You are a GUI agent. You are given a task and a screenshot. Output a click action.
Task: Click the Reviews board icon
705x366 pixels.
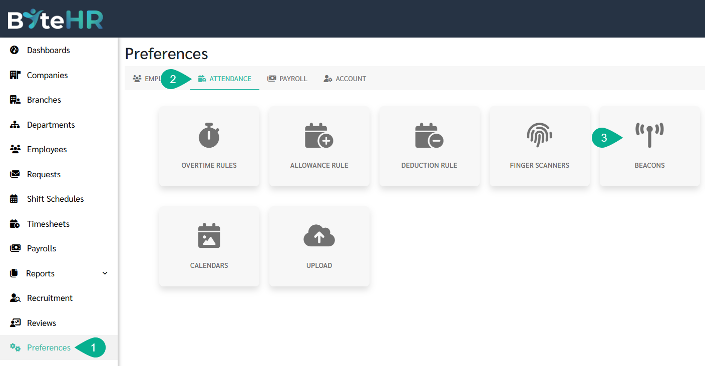[15, 323]
